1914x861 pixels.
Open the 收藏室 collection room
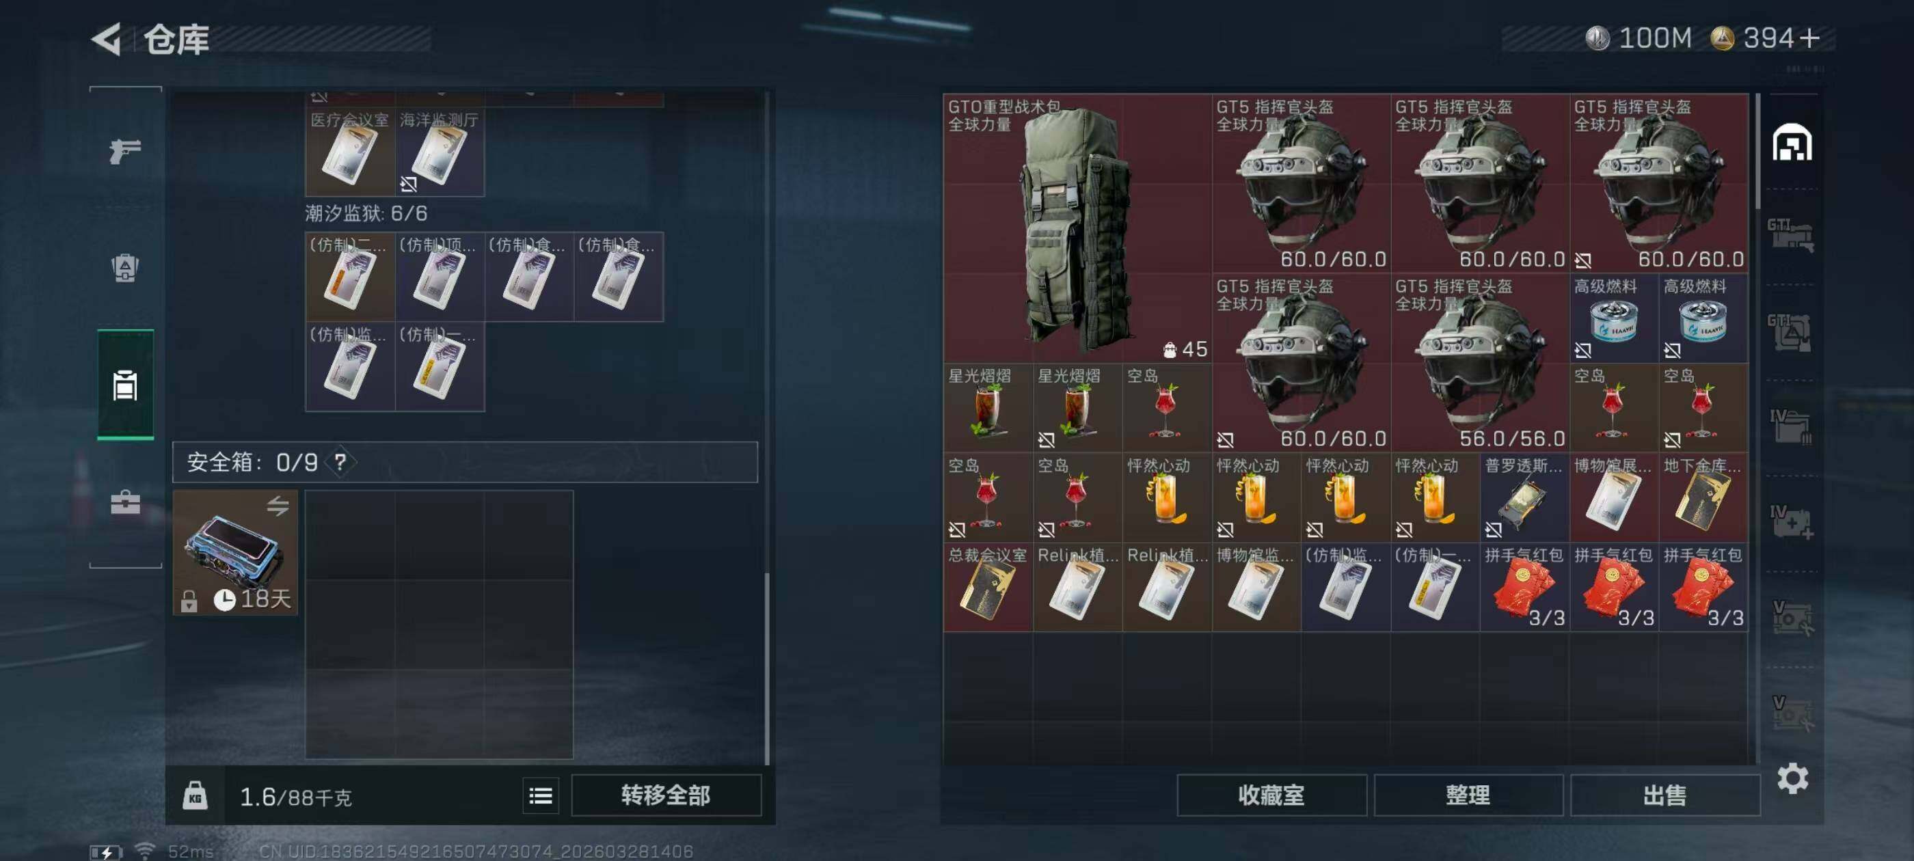point(1271,795)
